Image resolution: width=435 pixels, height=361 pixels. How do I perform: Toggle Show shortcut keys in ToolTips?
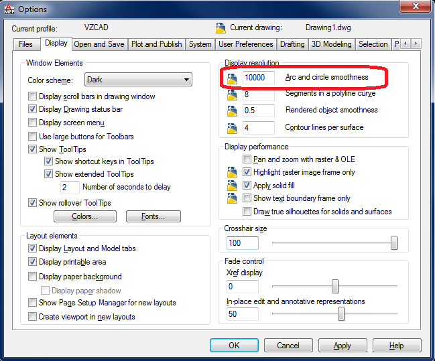click(48, 161)
